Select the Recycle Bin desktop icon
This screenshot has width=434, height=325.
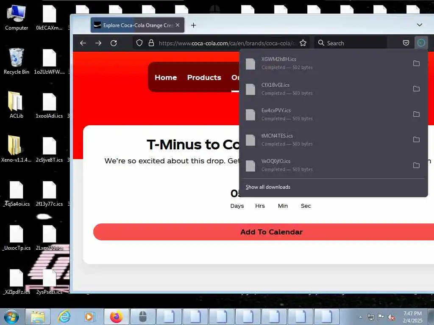coord(17,61)
